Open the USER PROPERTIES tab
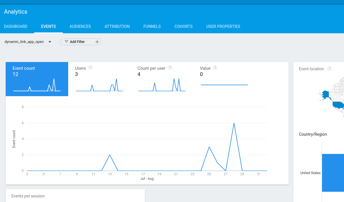Viewport: 344px width, 202px height. coord(223,26)
